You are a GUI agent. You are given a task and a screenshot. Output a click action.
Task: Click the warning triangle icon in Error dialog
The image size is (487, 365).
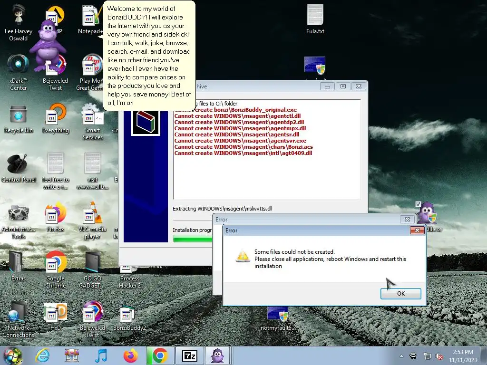242,257
